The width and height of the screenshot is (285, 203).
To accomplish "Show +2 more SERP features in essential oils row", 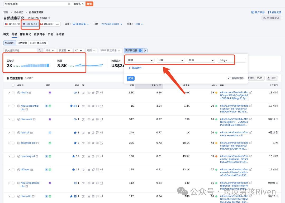I will (x=102, y=143).
